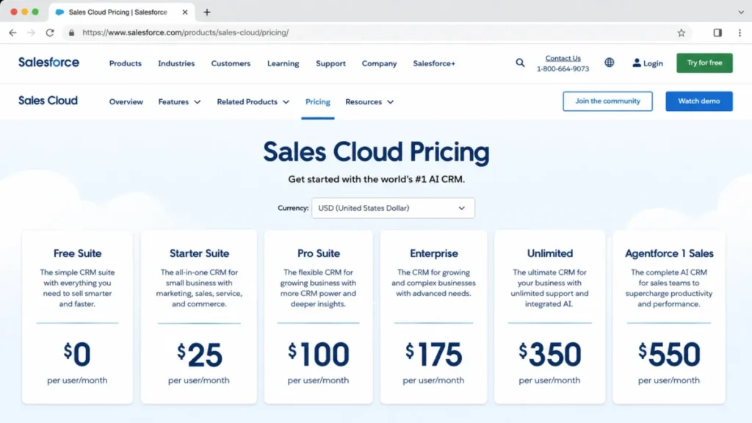The width and height of the screenshot is (752, 423).
Task: Expand the Resources dropdown
Action: coord(369,101)
